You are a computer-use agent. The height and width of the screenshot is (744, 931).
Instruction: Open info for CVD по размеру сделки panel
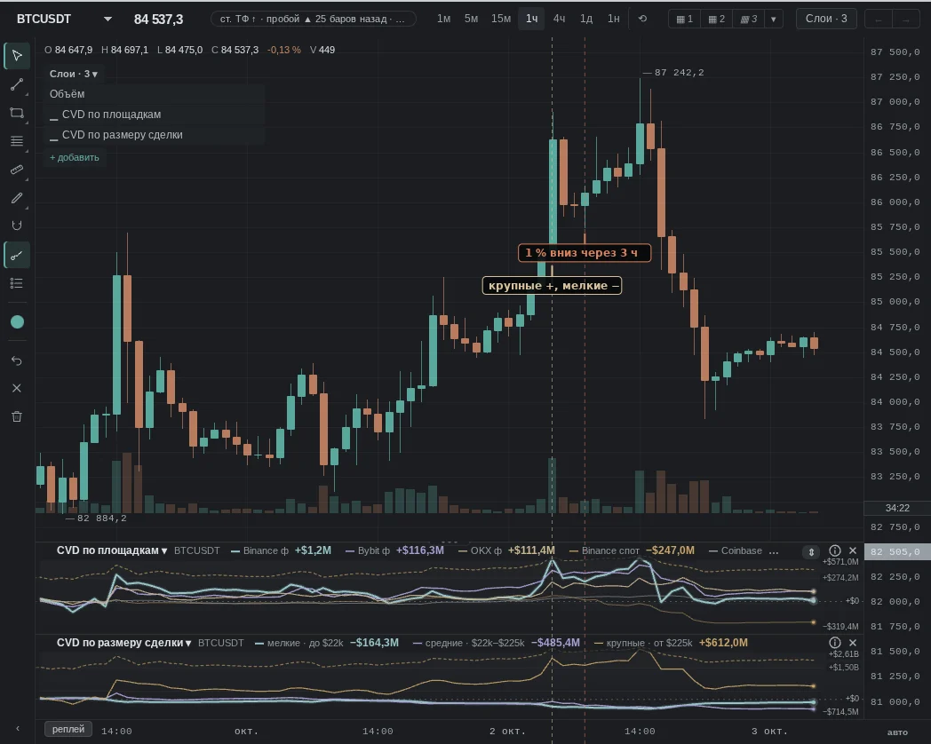click(835, 643)
